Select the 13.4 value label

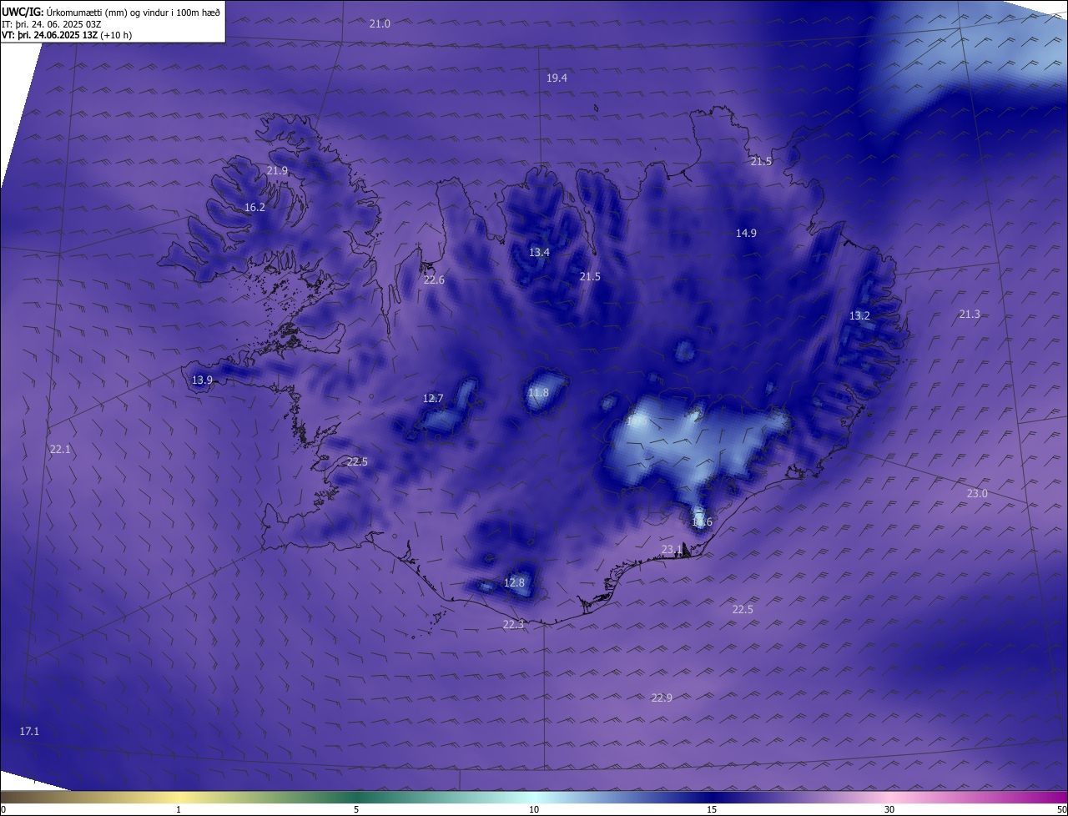(539, 252)
